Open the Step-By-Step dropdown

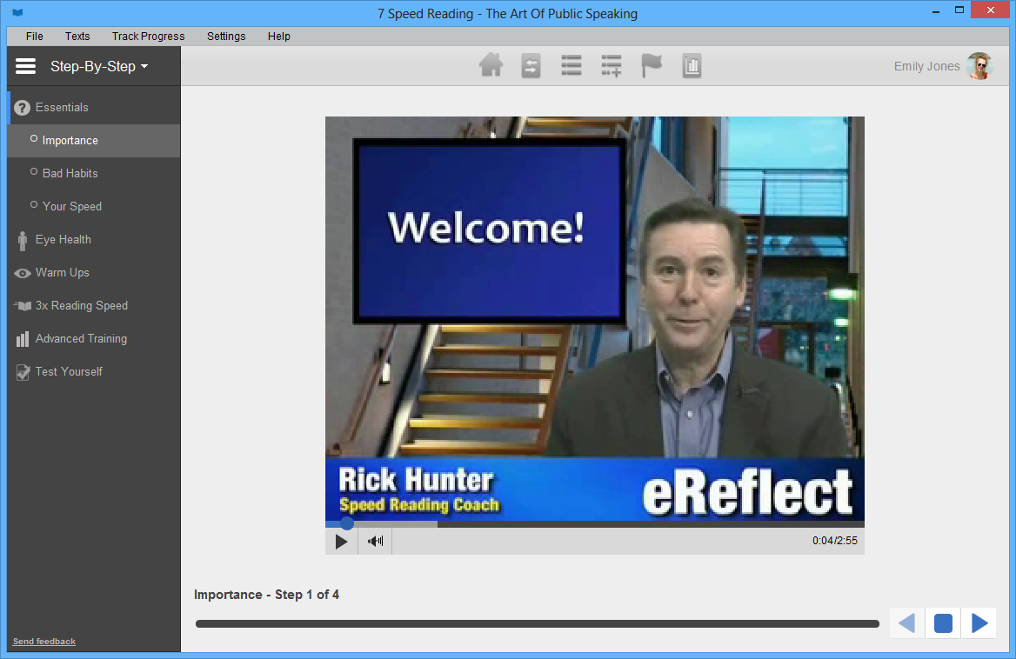[x=99, y=66]
